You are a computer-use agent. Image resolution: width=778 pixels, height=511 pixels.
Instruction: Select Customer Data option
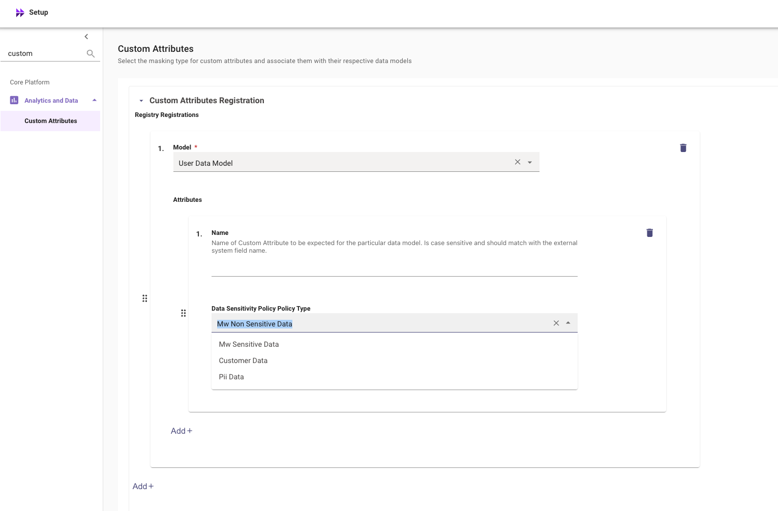click(394, 360)
